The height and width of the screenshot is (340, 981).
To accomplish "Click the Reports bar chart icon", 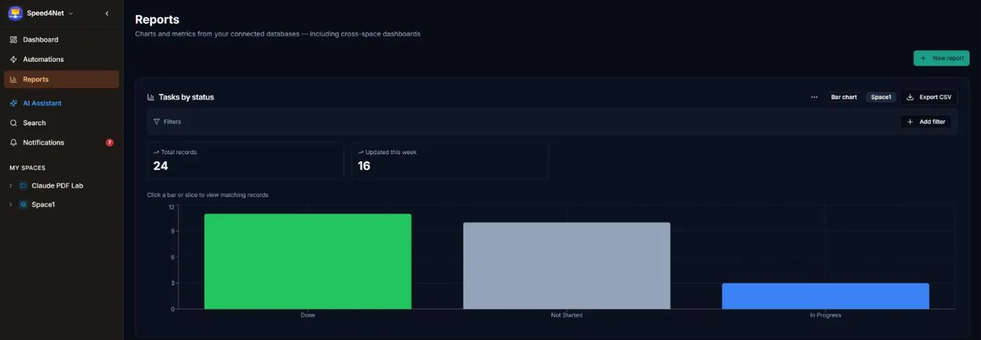I will [13, 79].
